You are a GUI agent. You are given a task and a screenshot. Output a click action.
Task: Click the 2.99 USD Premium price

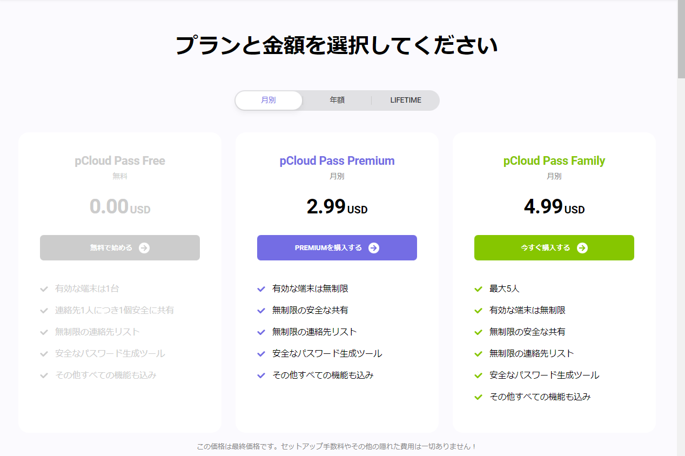(337, 207)
